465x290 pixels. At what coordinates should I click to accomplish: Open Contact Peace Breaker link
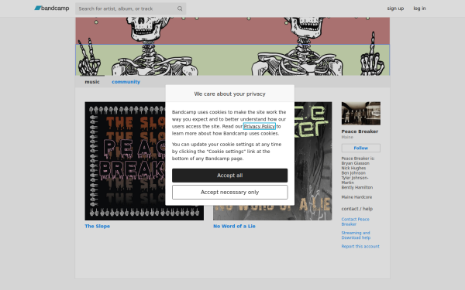pyautogui.click(x=355, y=222)
